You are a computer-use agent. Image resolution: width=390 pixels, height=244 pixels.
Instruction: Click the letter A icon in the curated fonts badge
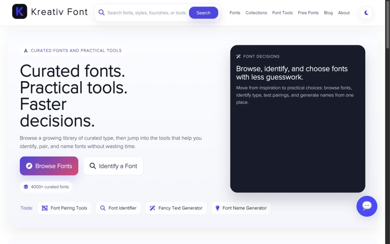(26, 51)
